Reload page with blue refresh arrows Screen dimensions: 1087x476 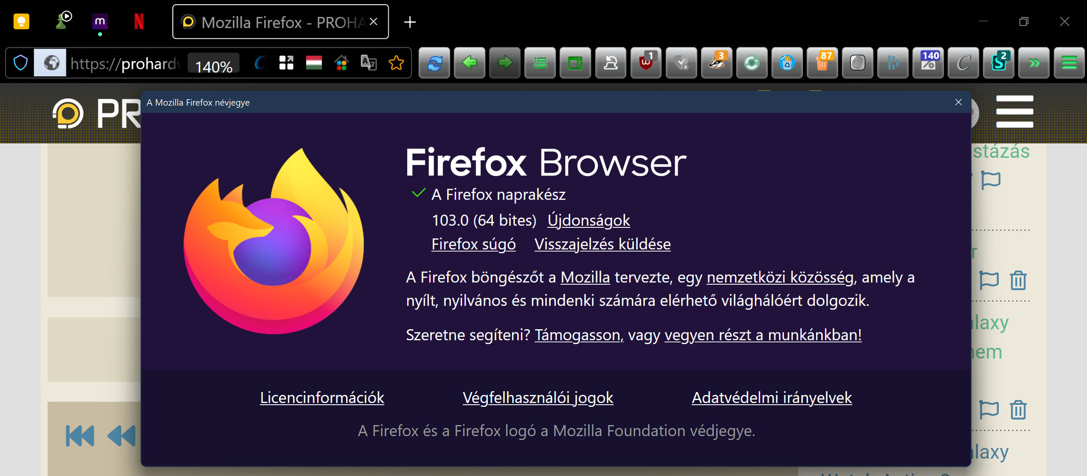pos(434,63)
